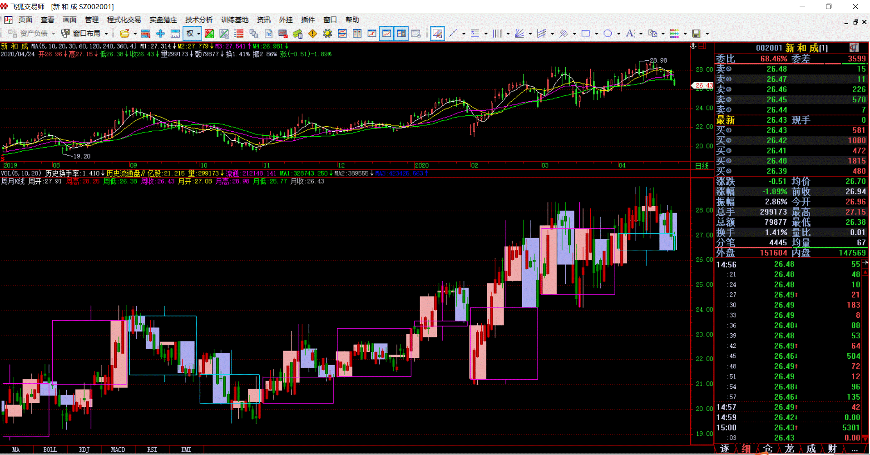The image size is (870, 455).
Task: Switch to the KDJ indicator tab
Action: (84, 450)
